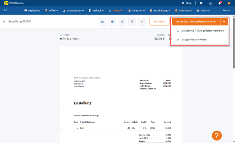Image resolution: width=235 pixels, height=143 pixels.
Task: Open the settings gear icon
Action: point(201,3)
